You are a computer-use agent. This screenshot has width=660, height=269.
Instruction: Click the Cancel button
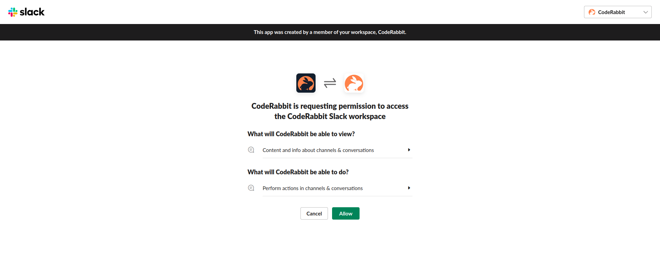click(x=314, y=213)
